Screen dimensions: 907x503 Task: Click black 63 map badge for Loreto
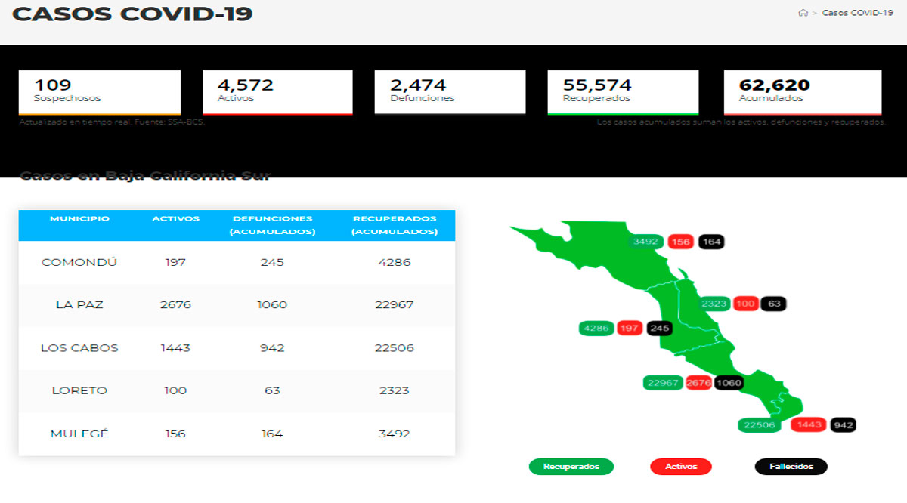click(773, 304)
